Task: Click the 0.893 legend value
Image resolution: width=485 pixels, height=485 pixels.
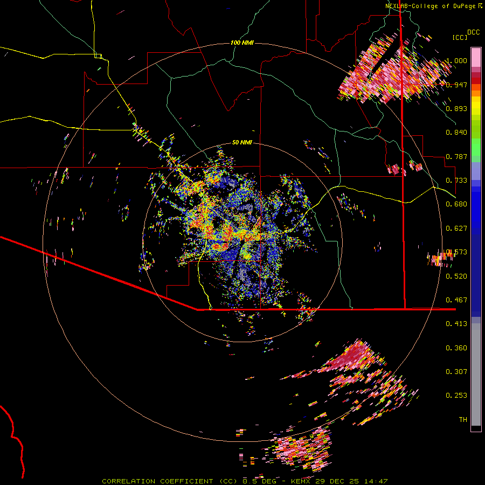Action: 456,108
